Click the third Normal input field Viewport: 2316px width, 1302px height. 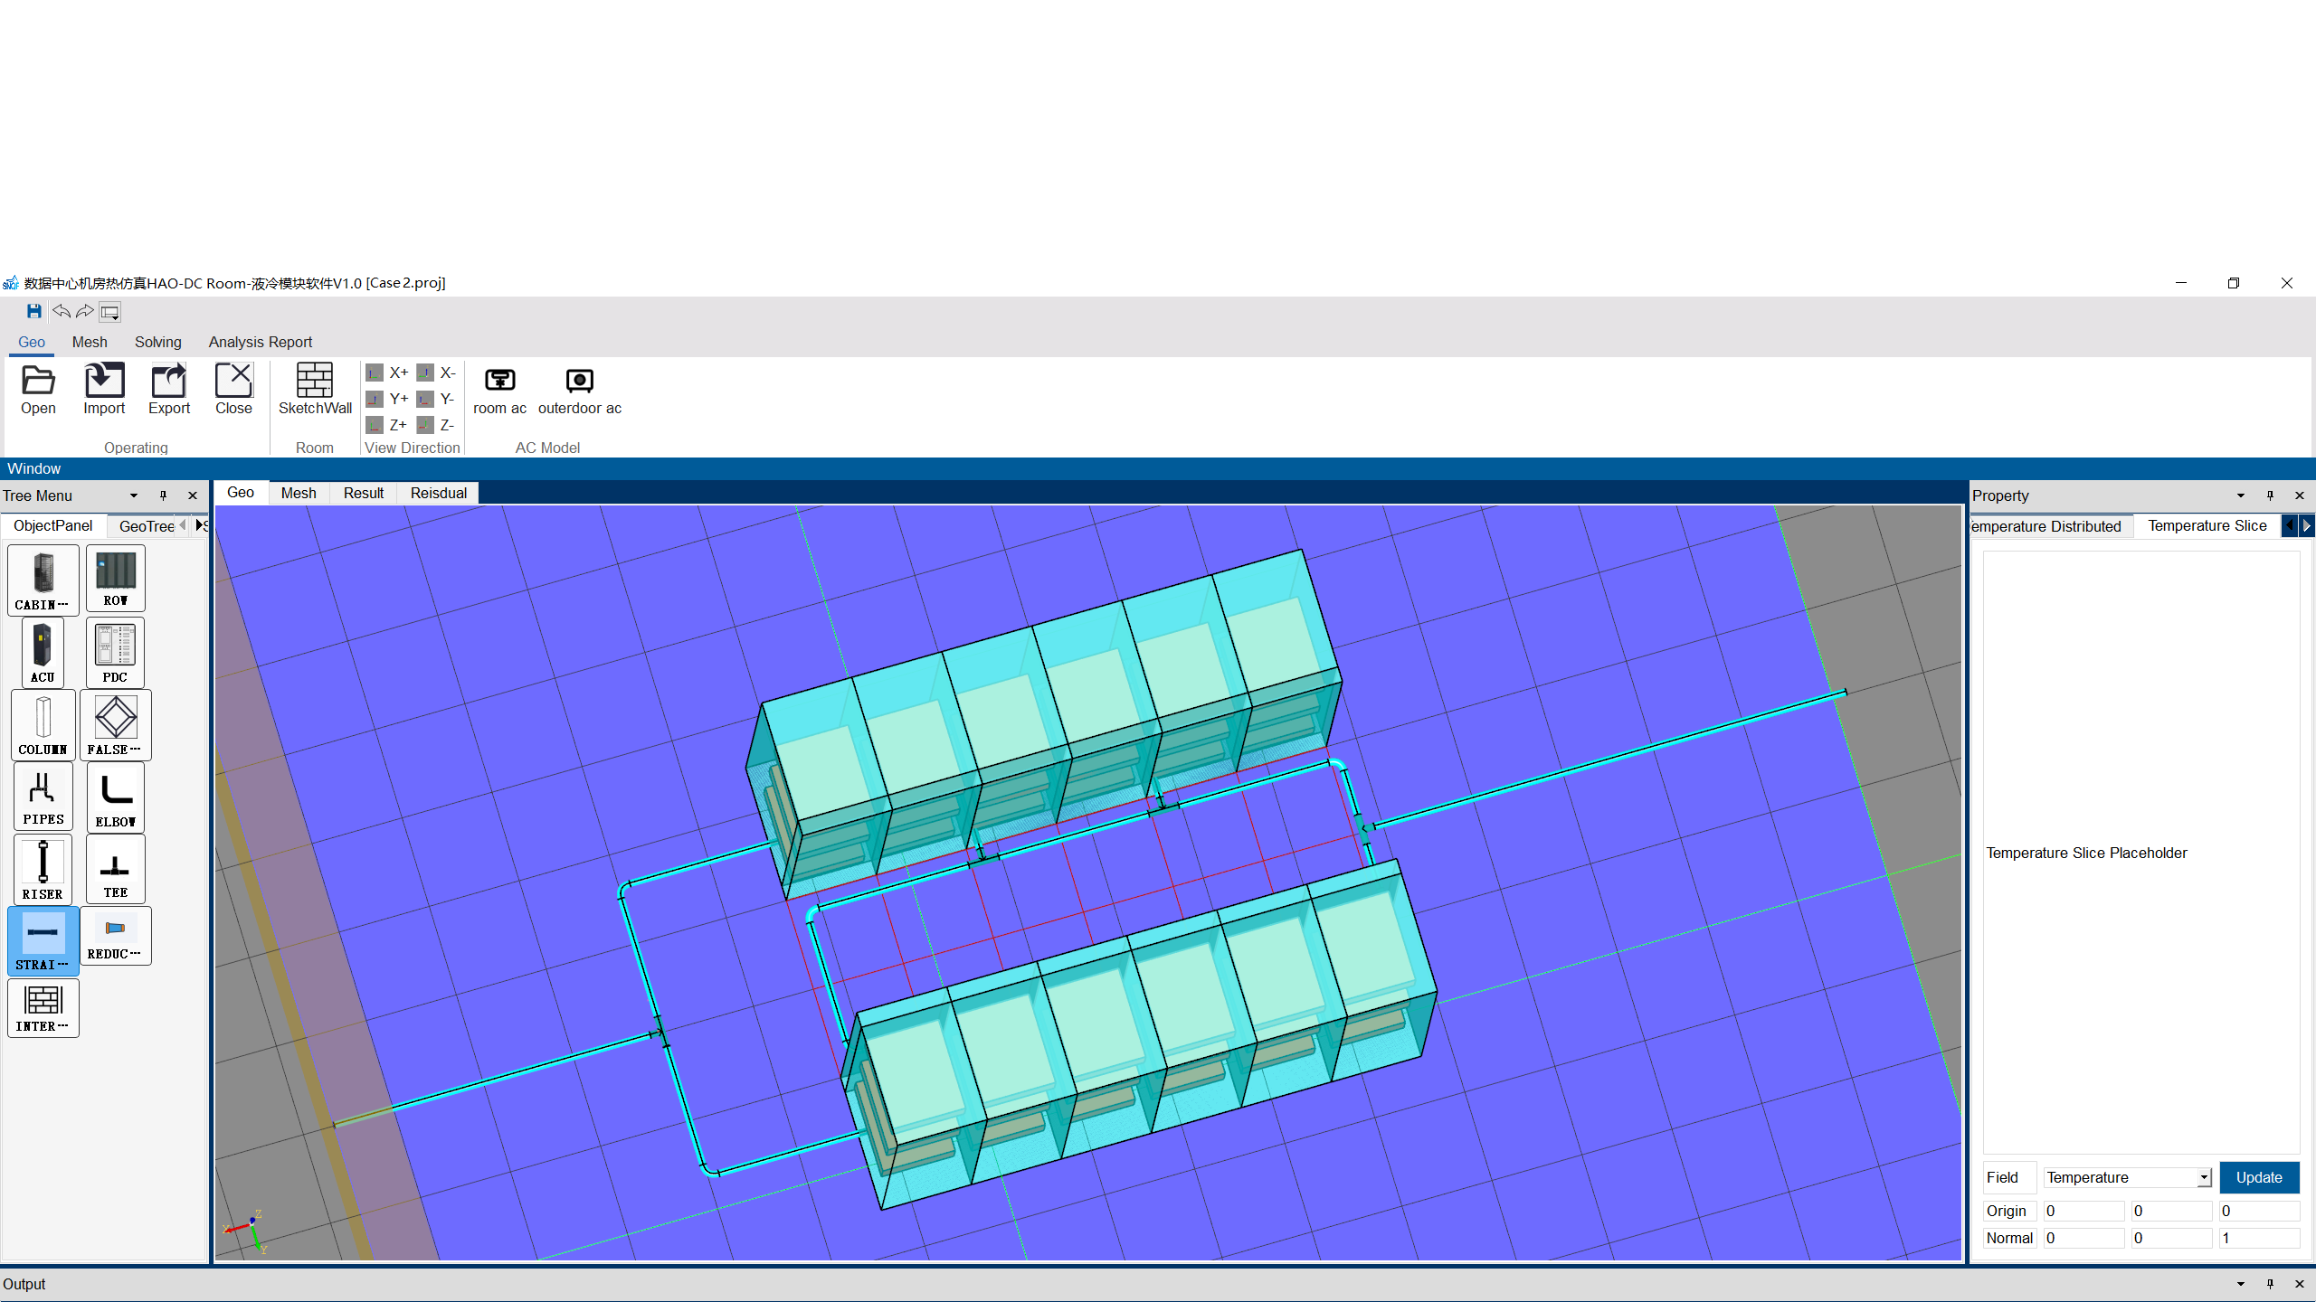coord(2259,1238)
